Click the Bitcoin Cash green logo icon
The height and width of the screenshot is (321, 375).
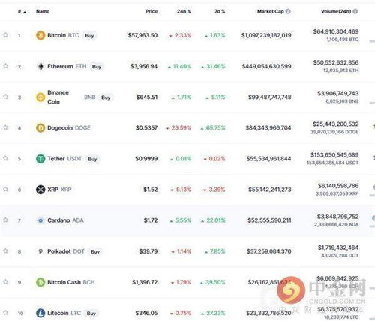tap(40, 282)
